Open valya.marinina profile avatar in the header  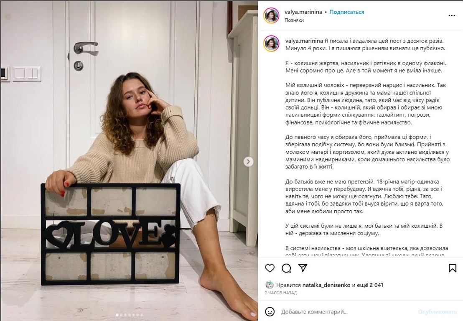click(271, 15)
